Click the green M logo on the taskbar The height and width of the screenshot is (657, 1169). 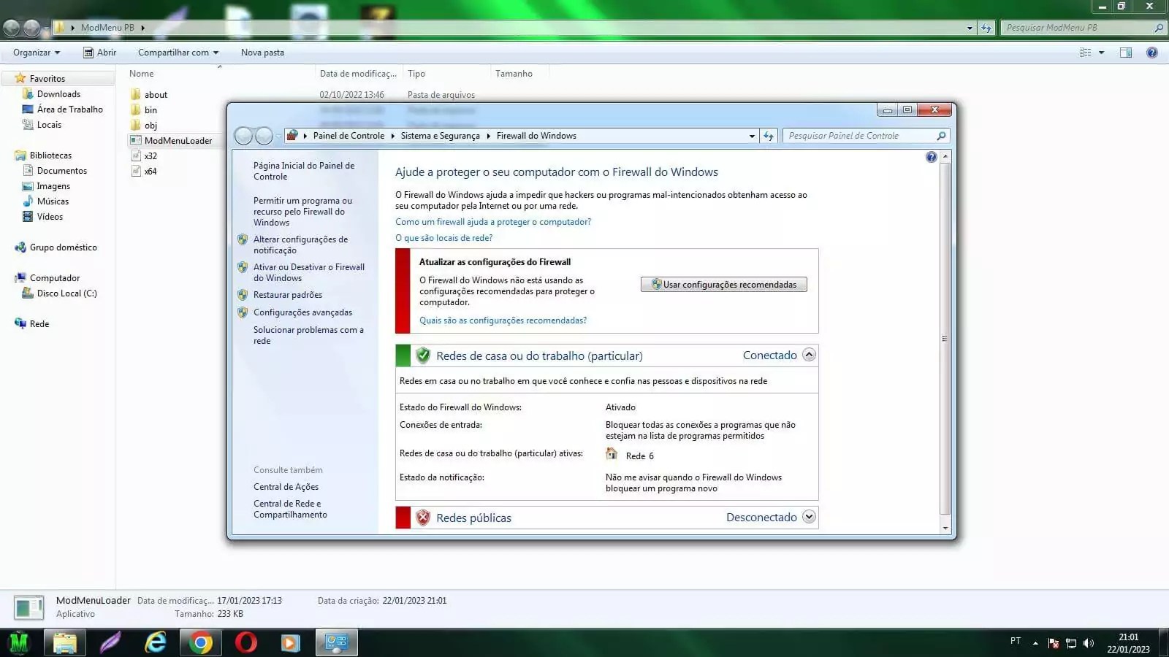point(20,643)
